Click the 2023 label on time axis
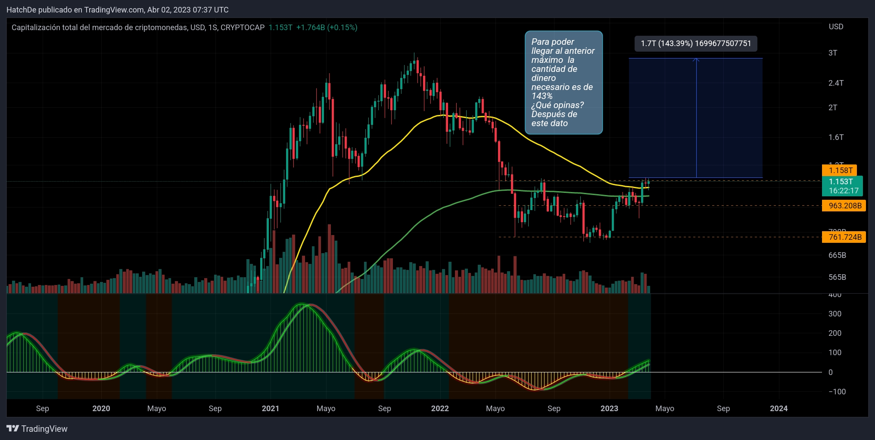The height and width of the screenshot is (440, 875). click(x=609, y=409)
